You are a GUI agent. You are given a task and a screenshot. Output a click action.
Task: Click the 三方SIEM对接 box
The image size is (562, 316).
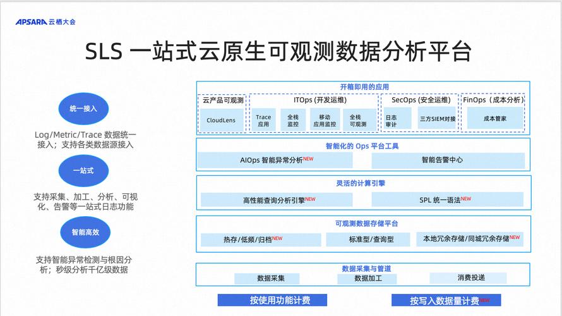438,118
